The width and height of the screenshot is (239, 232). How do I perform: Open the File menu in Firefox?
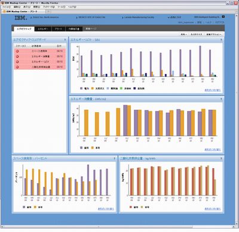click(x=7, y=7)
